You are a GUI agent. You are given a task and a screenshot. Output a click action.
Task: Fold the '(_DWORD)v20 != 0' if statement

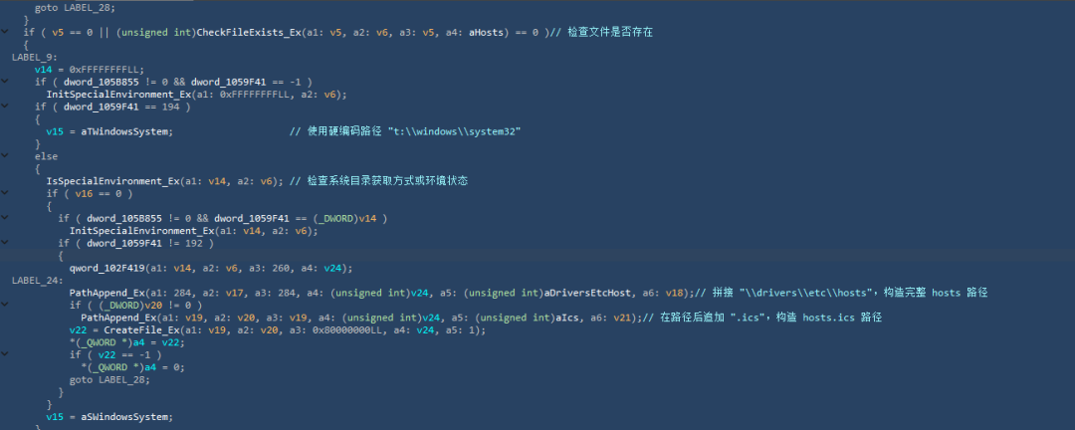[x=6, y=305]
